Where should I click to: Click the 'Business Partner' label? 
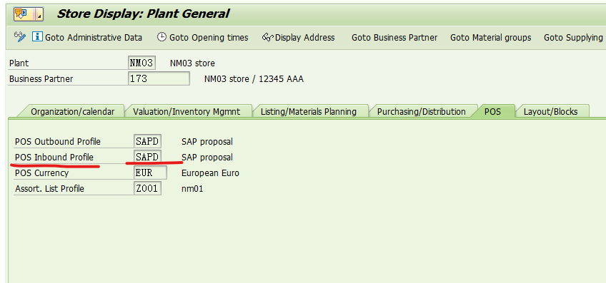point(41,79)
